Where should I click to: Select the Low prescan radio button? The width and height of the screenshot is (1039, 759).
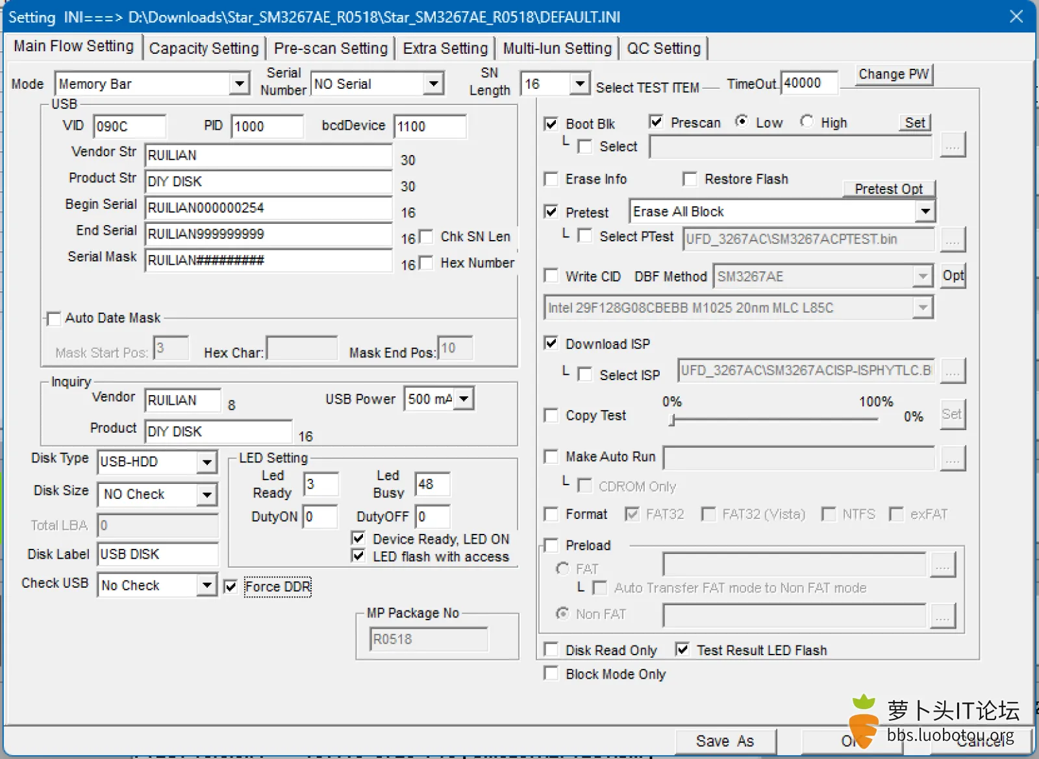click(742, 121)
